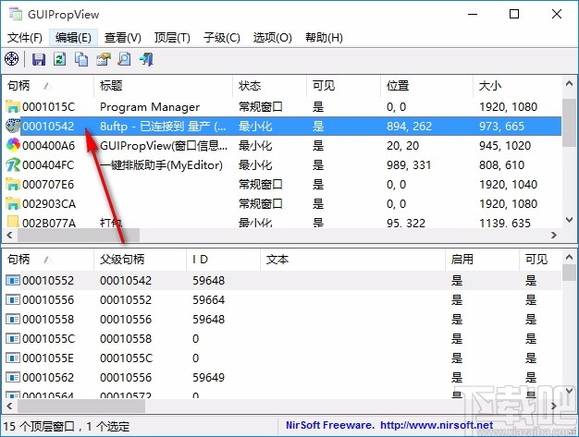This screenshot has width=579, height=437.
Task: Click the target crosshair window finder icon
Action: click(11, 58)
